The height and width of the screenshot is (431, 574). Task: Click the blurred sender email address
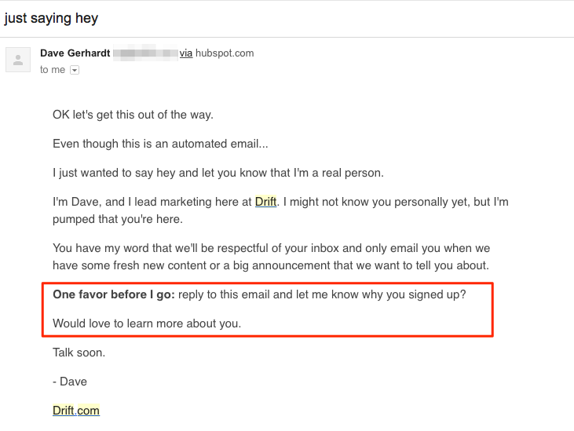pyautogui.click(x=145, y=53)
